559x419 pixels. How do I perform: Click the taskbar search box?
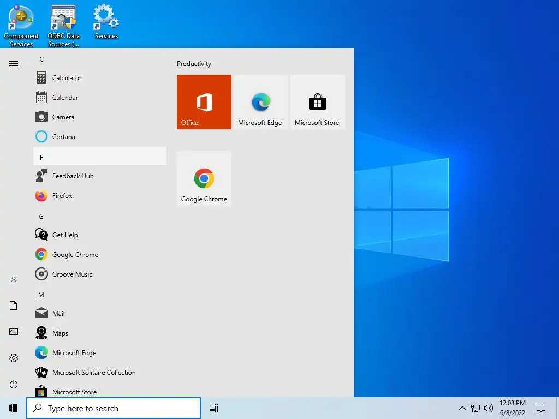(114, 408)
